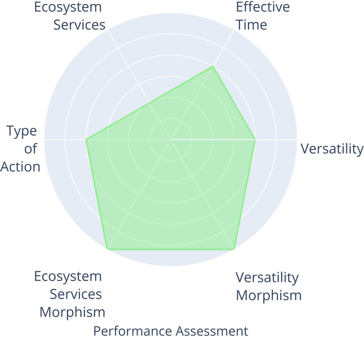Click the Ecosystem Services Morphism data point vertex
364x337 pixels.
107,249
